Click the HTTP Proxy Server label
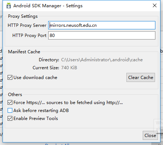Viewport: 163px width, 145px height. pos(27,25)
